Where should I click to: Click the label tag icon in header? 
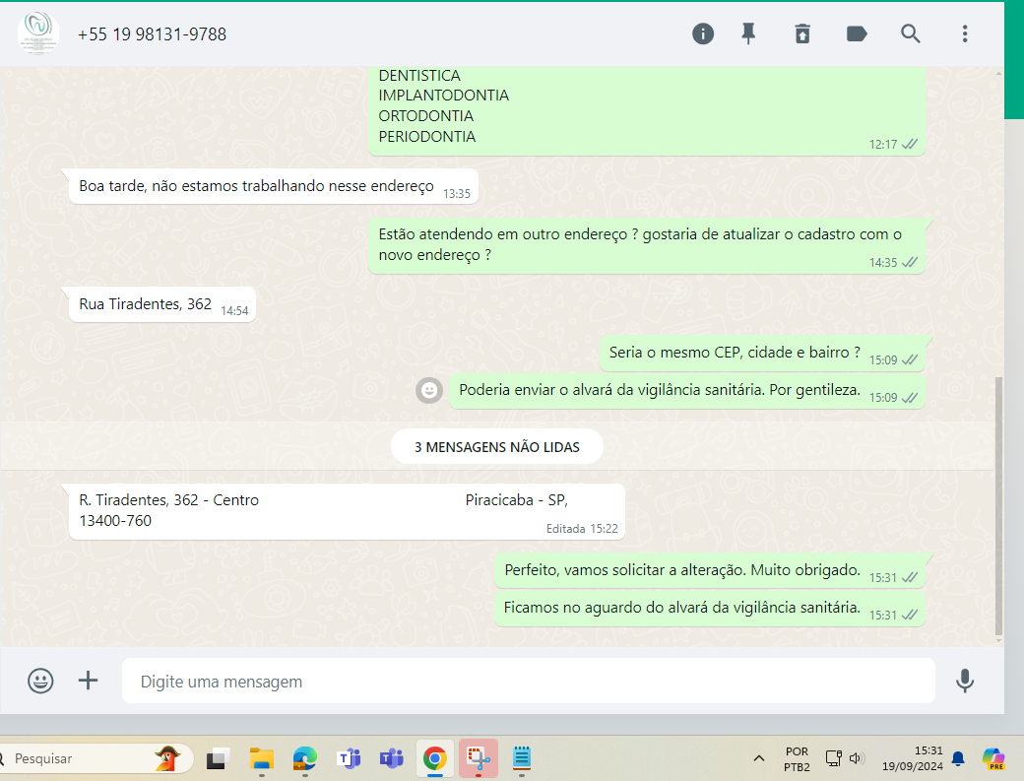click(857, 33)
